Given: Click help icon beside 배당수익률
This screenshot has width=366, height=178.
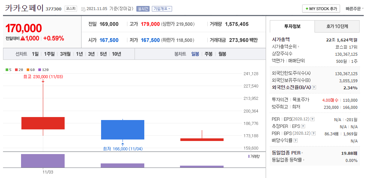Looking at the screenshot, I should [295, 141].
